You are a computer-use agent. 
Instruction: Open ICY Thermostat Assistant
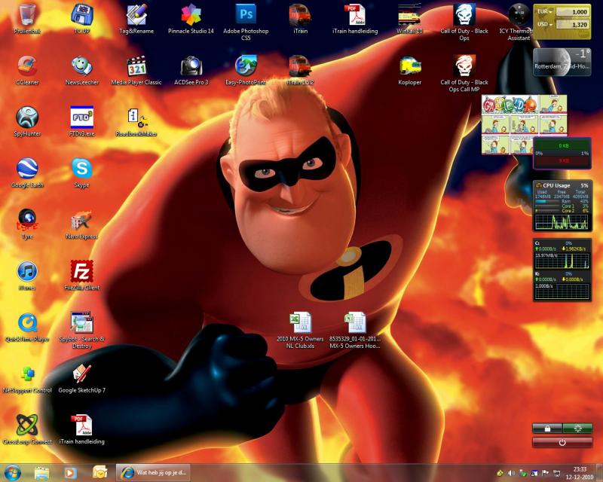click(x=519, y=22)
